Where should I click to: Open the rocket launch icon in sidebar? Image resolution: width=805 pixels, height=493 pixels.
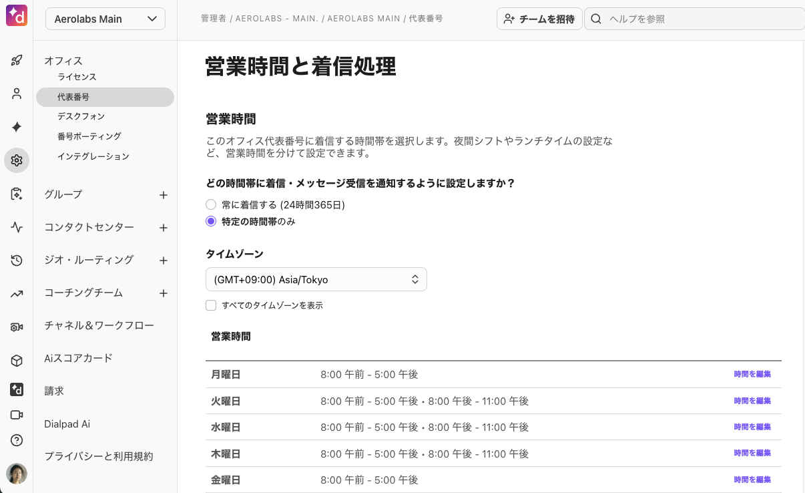pyautogui.click(x=17, y=60)
